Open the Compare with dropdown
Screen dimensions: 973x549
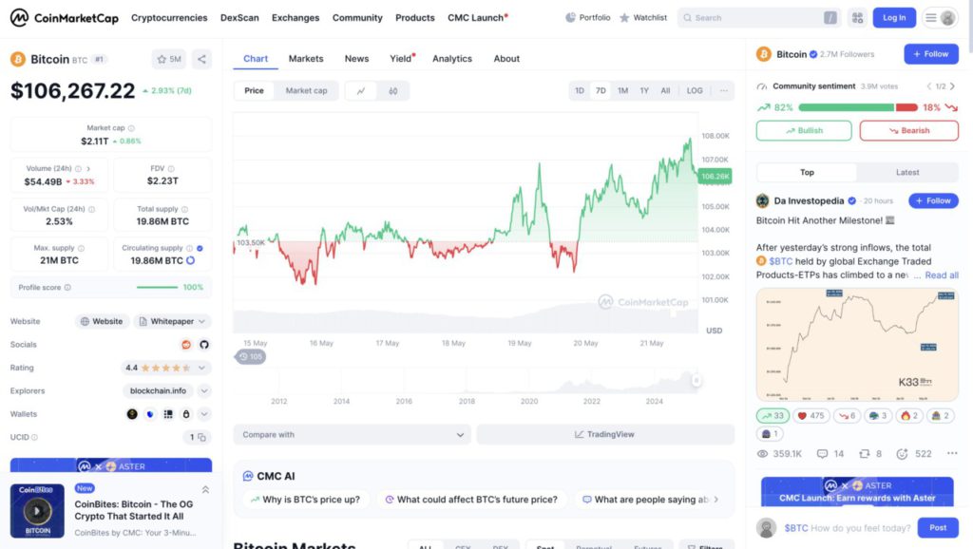pos(352,435)
